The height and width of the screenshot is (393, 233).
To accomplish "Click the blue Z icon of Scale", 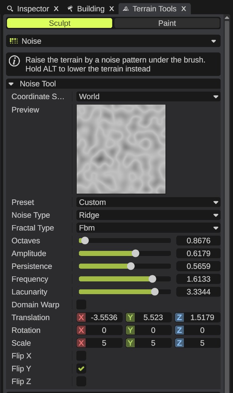I will 179,343.
